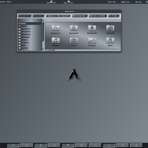The height and width of the screenshot is (148, 148).
Task: Click the Home breadcrumb in path bar
Action: click(49, 20)
